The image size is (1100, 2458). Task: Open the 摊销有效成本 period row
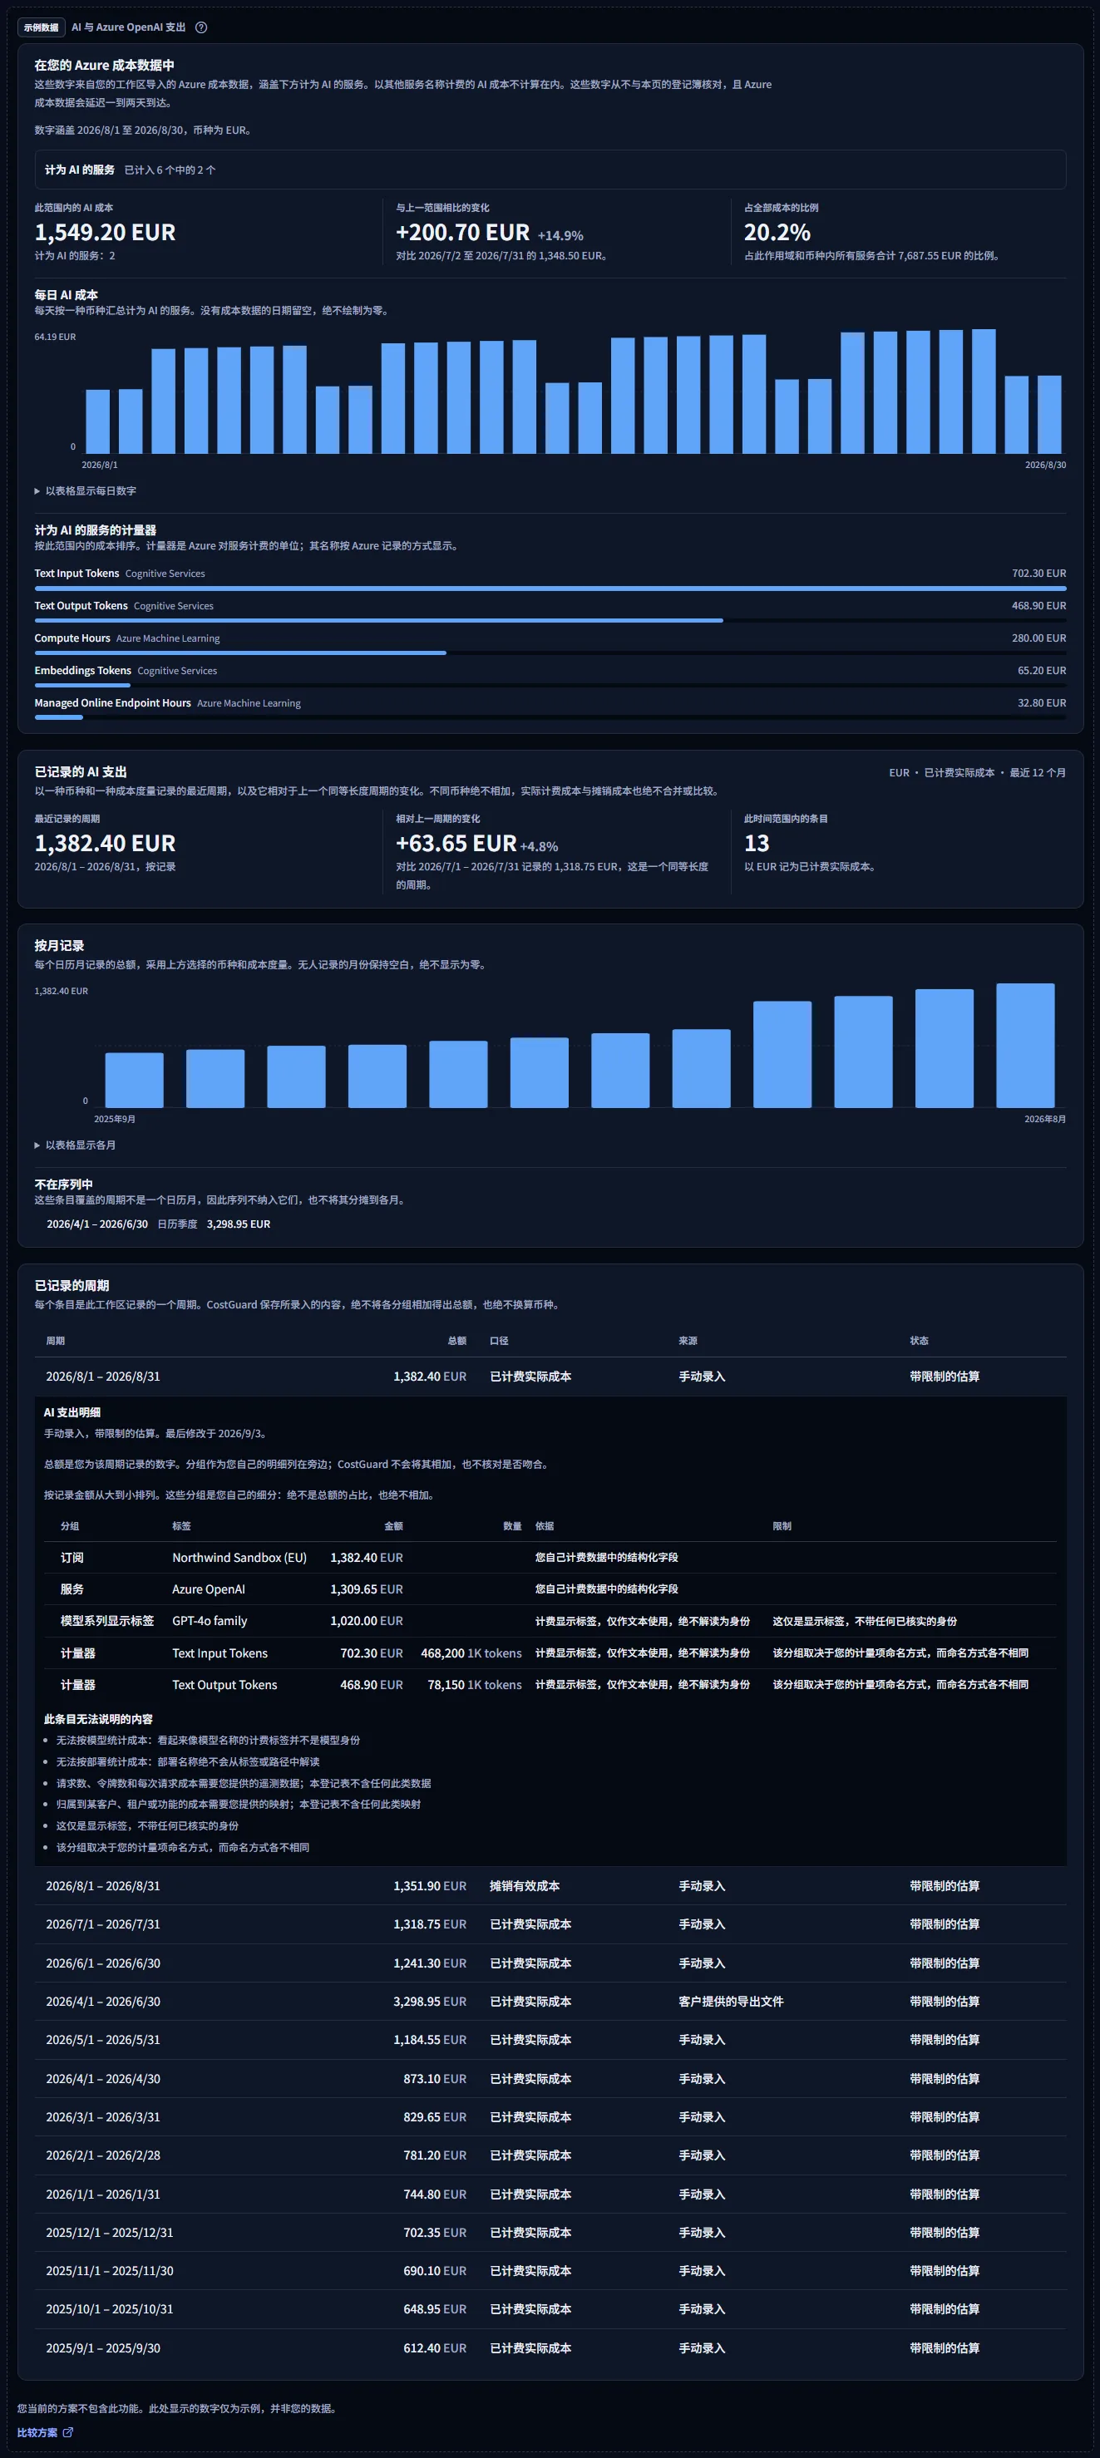point(550,1886)
